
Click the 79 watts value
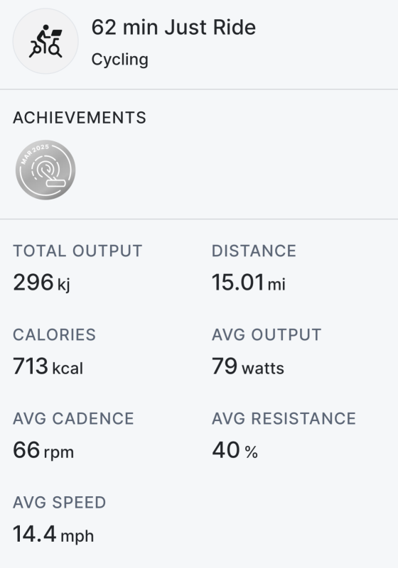(248, 366)
